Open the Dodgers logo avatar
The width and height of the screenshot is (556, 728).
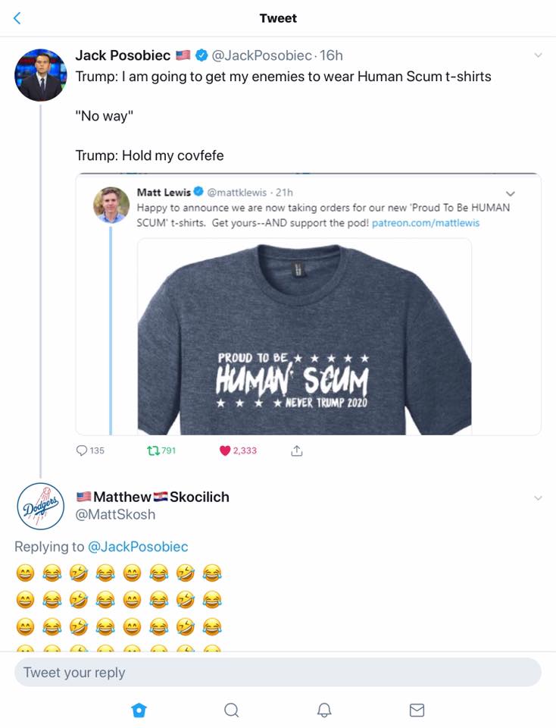pos(39,506)
